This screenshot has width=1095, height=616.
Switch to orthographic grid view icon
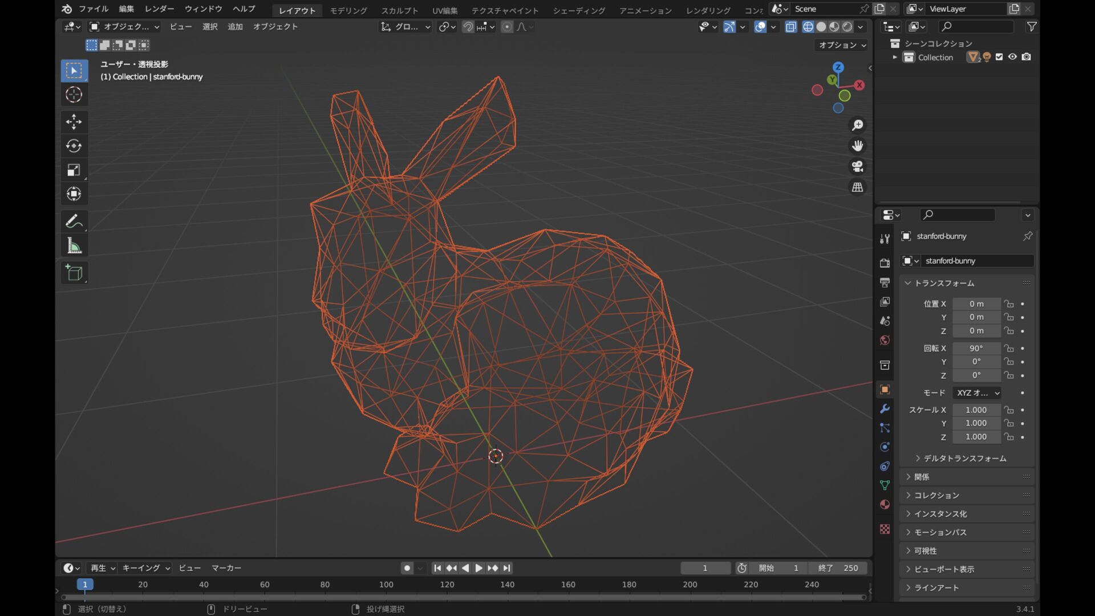click(857, 187)
